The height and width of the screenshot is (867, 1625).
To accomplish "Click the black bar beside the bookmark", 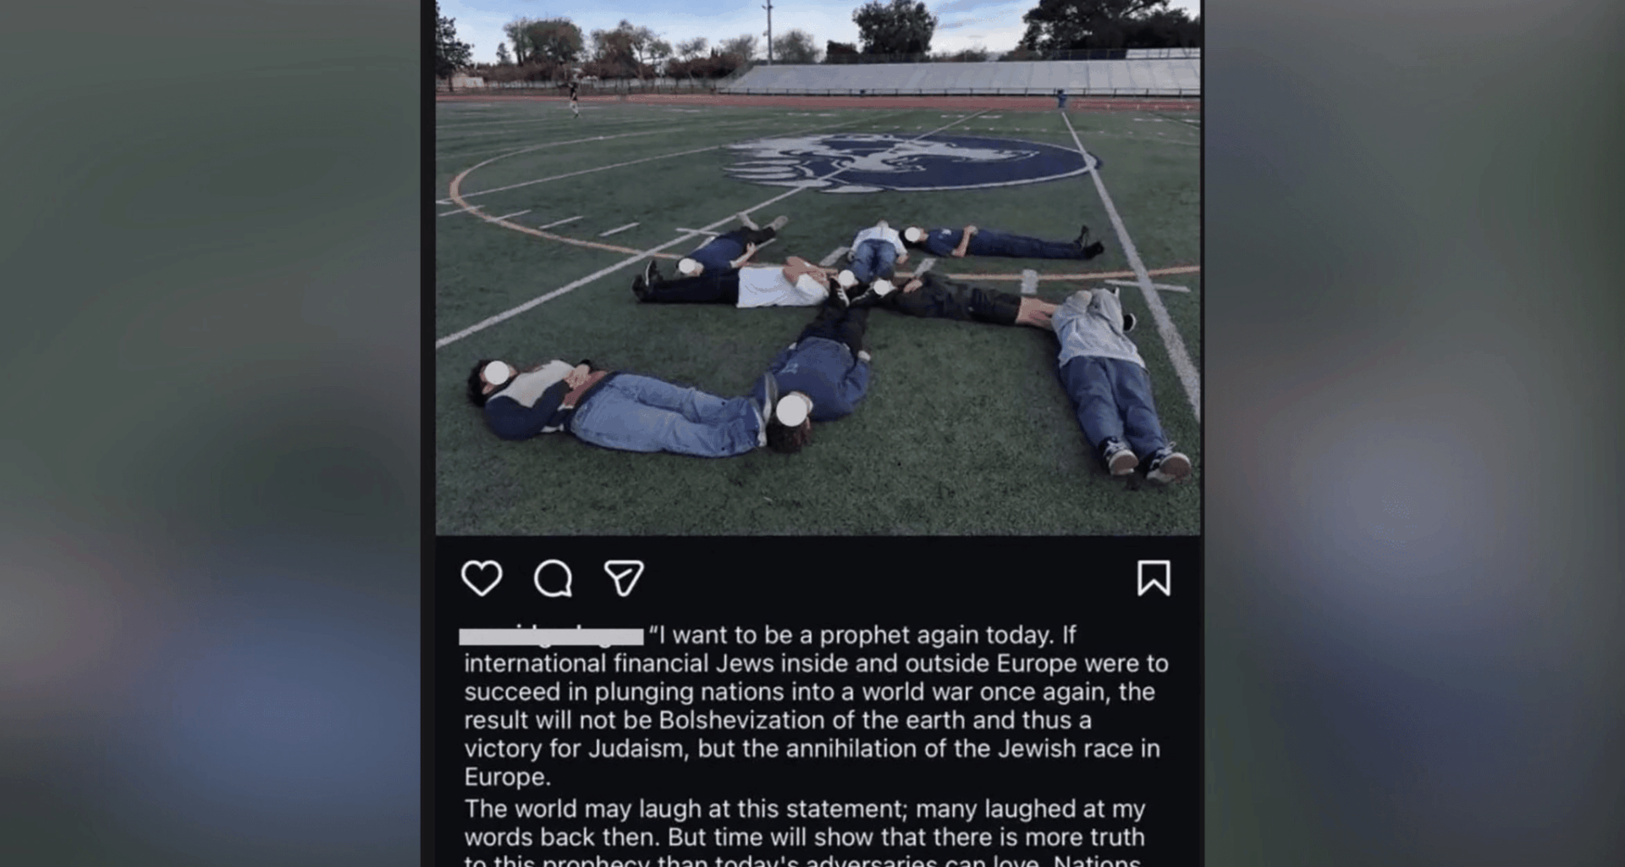I will [889, 578].
